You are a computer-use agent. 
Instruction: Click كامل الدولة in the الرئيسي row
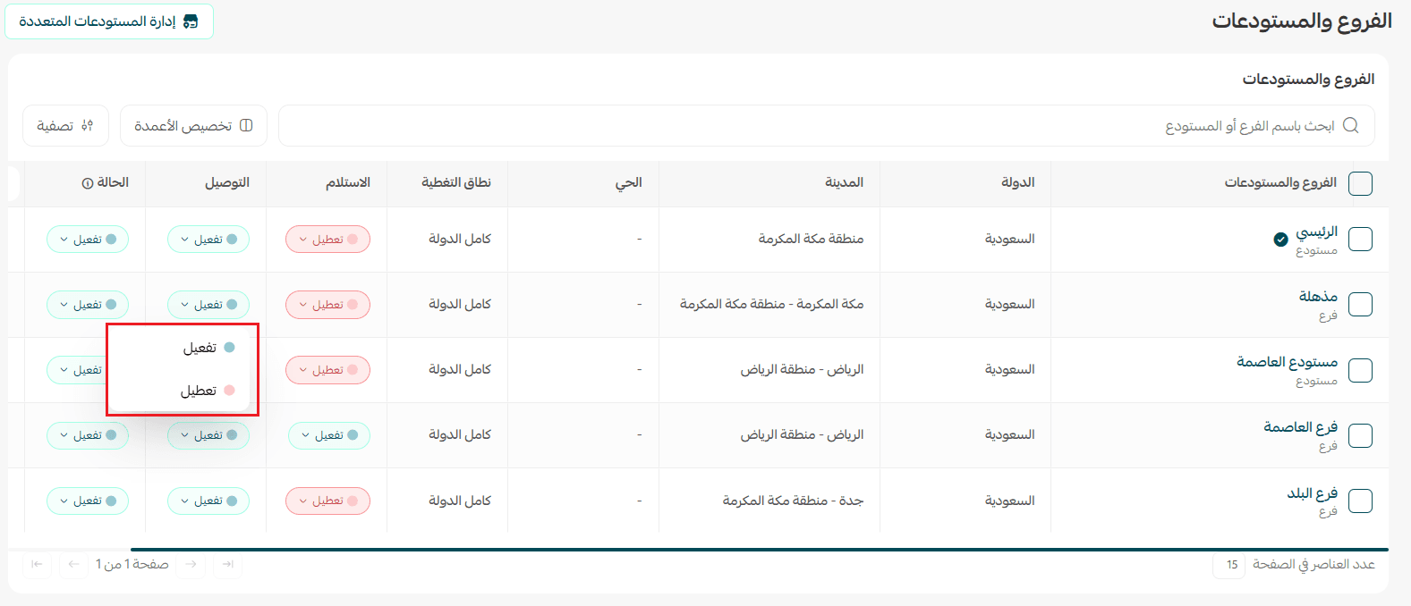click(460, 239)
